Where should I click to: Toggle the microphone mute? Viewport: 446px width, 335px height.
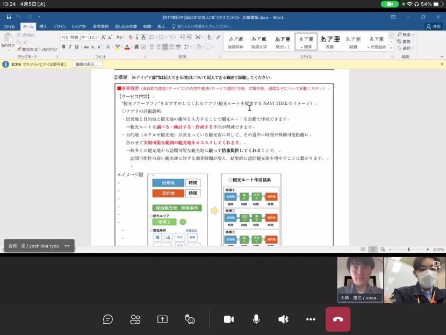[x=256, y=319]
